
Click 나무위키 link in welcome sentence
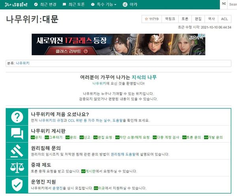[99, 83]
